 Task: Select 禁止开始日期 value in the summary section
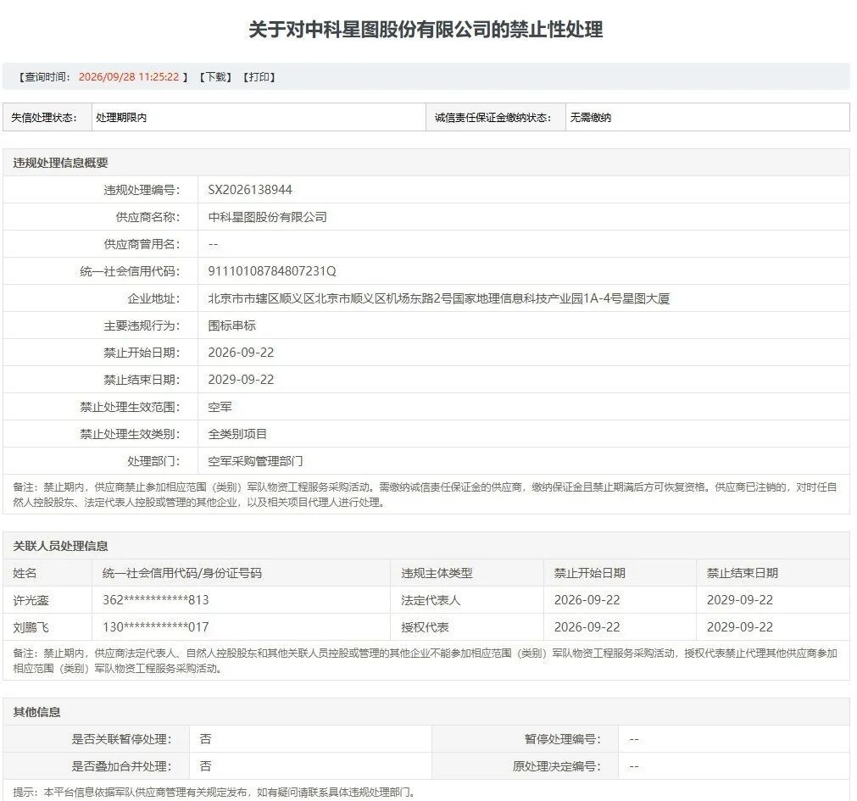[241, 353]
